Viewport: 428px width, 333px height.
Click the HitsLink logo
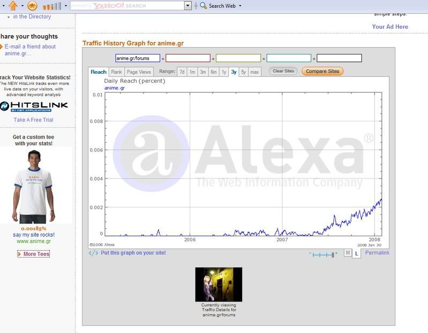(x=34, y=106)
